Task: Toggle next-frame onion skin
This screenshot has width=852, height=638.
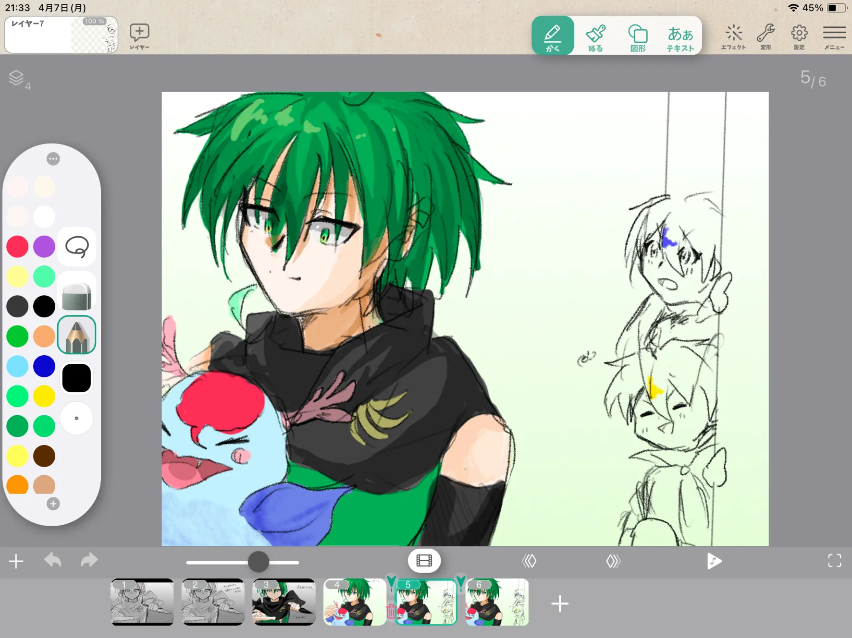Action: coord(613,561)
